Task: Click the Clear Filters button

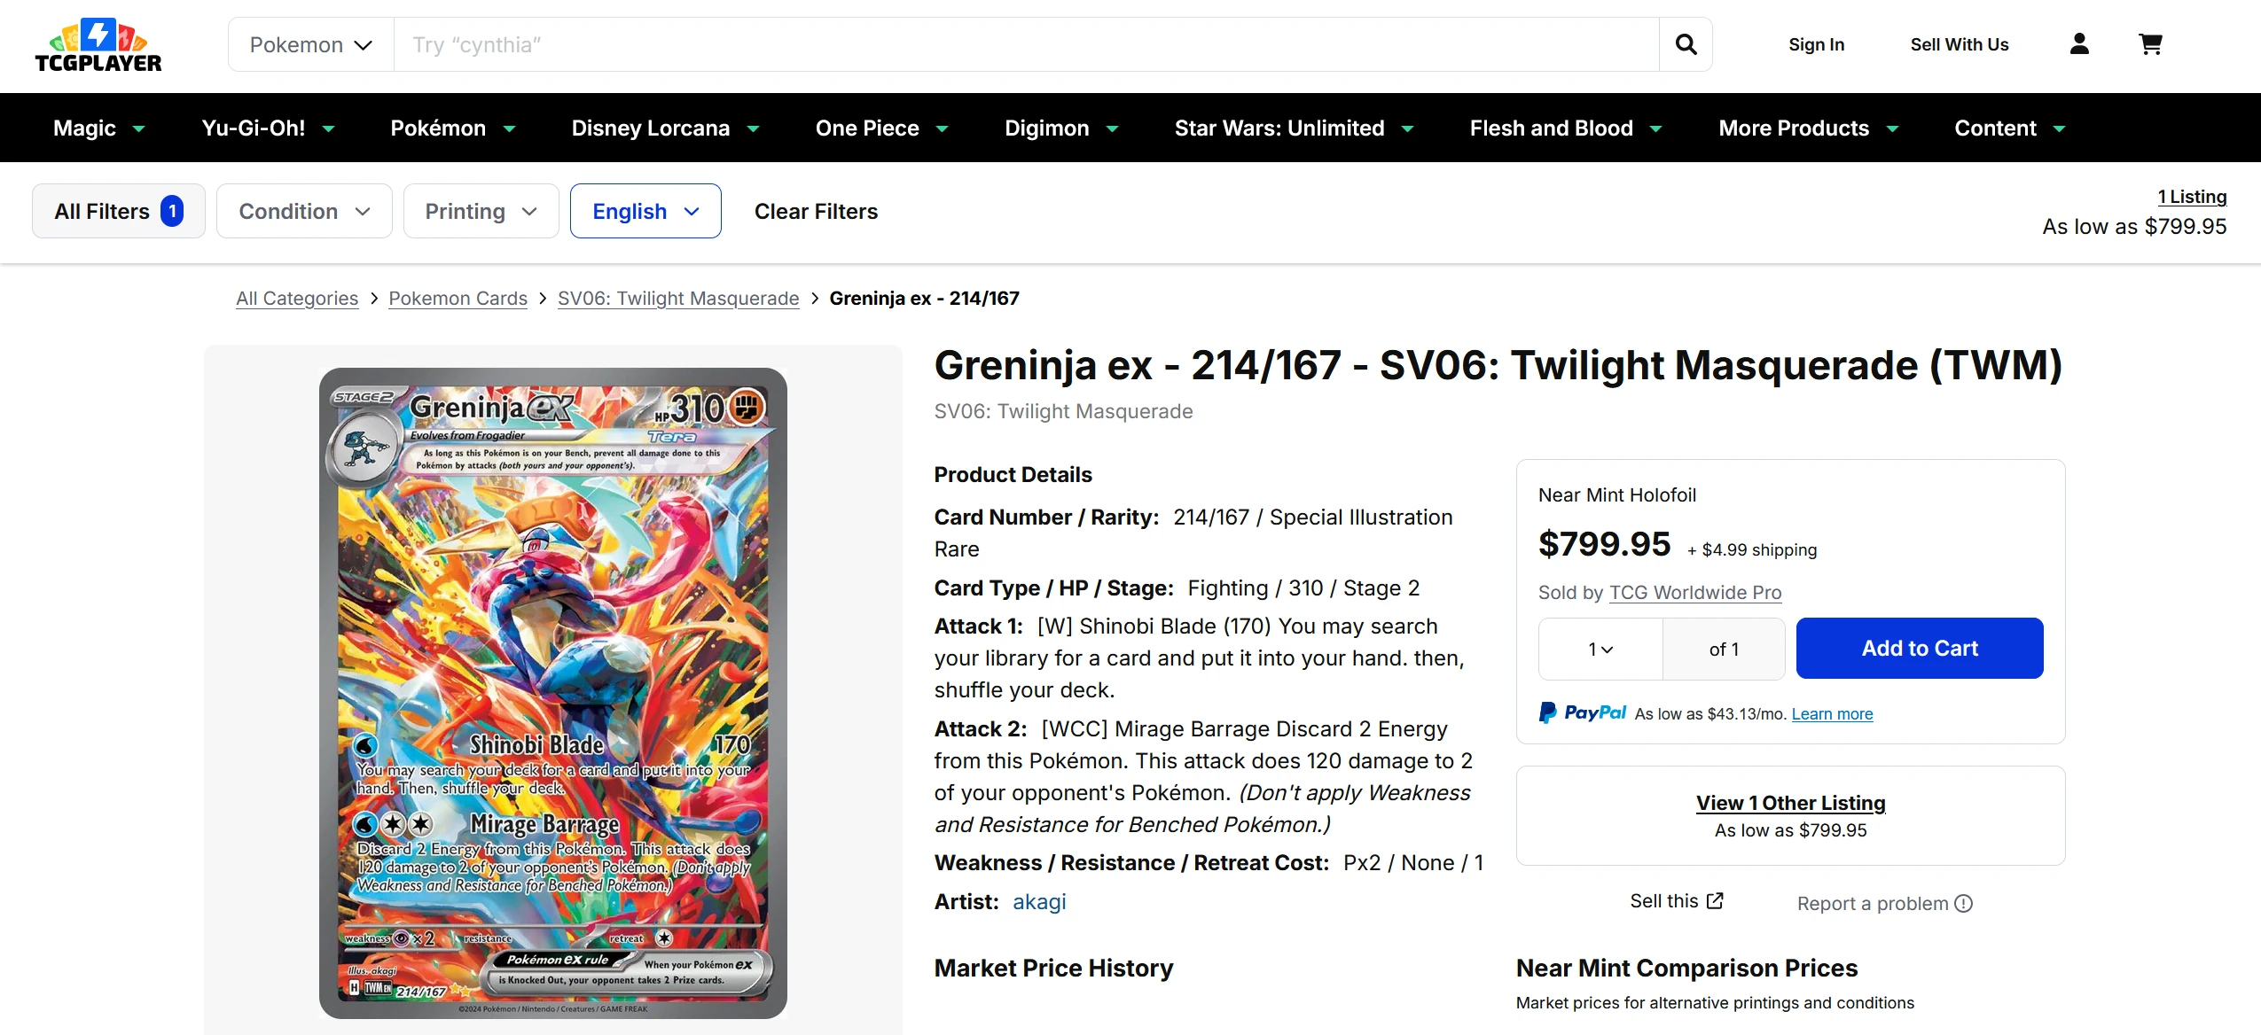Action: click(x=816, y=211)
